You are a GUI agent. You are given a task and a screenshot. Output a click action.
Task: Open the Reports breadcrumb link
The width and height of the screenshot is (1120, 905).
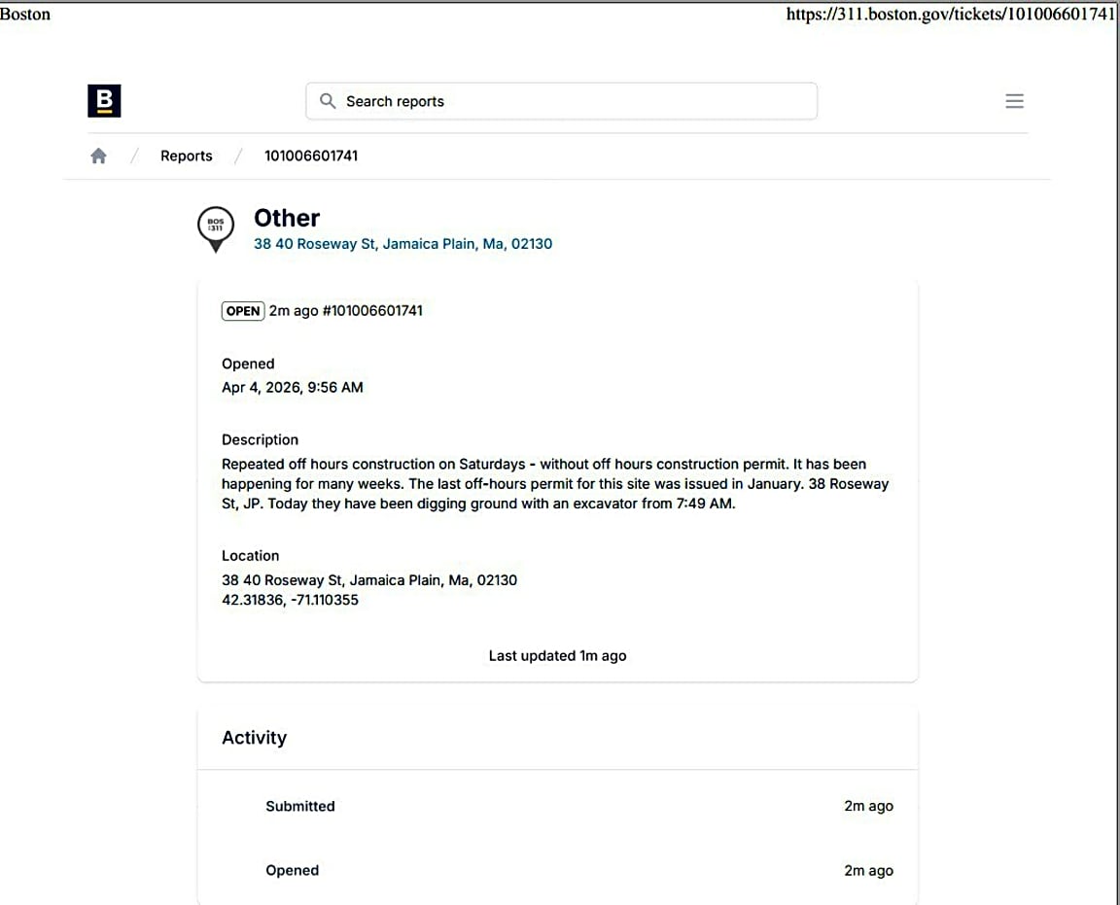186,156
